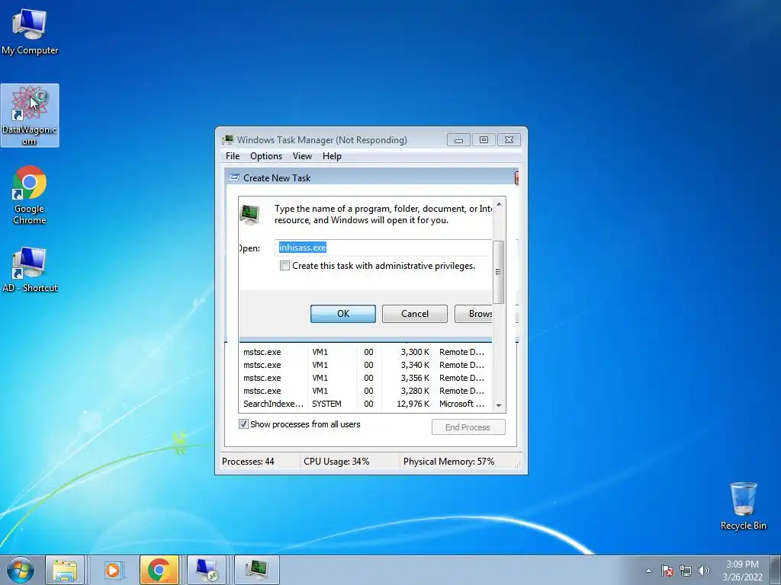Open the File menu
The height and width of the screenshot is (585, 781).
pos(233,156)
